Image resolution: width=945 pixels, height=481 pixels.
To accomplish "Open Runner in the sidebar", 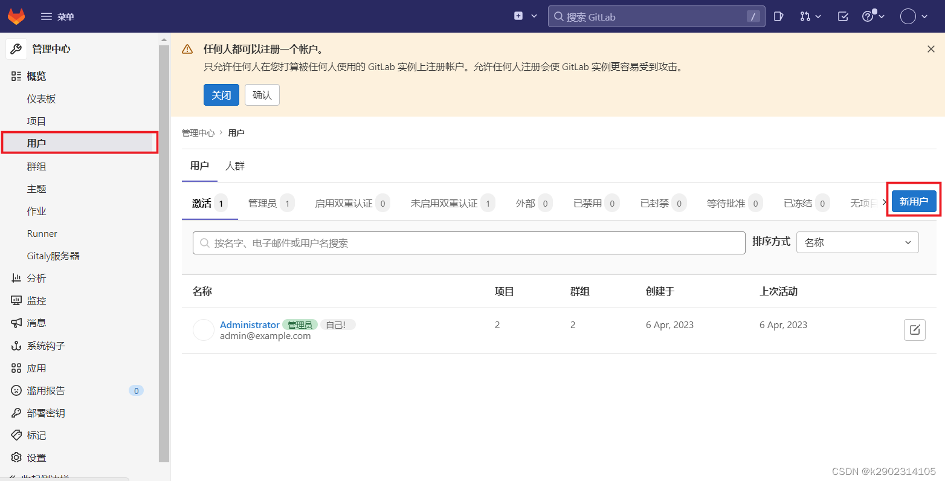I will pos(42,233).
